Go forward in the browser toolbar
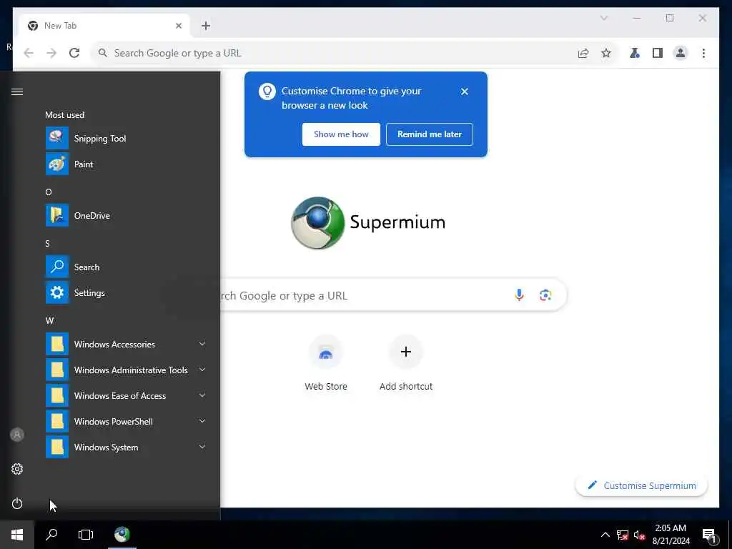Screen dimensions: 732x549 point(51,53)
